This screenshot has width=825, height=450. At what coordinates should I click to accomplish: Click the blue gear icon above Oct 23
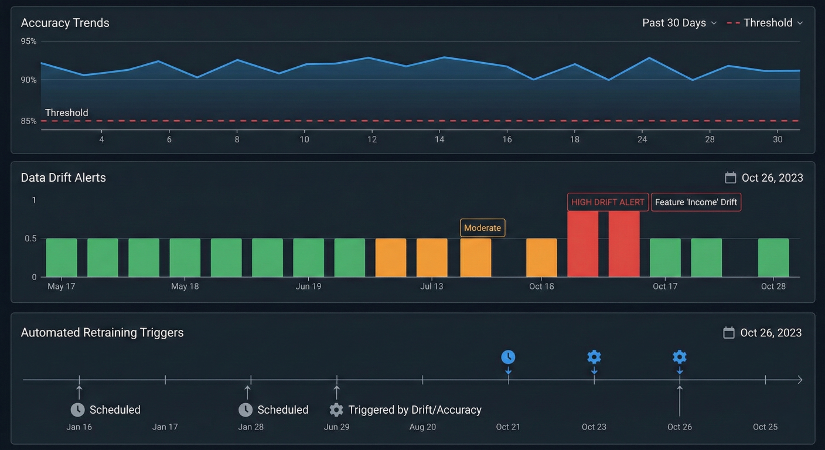(x=594, y=357)
